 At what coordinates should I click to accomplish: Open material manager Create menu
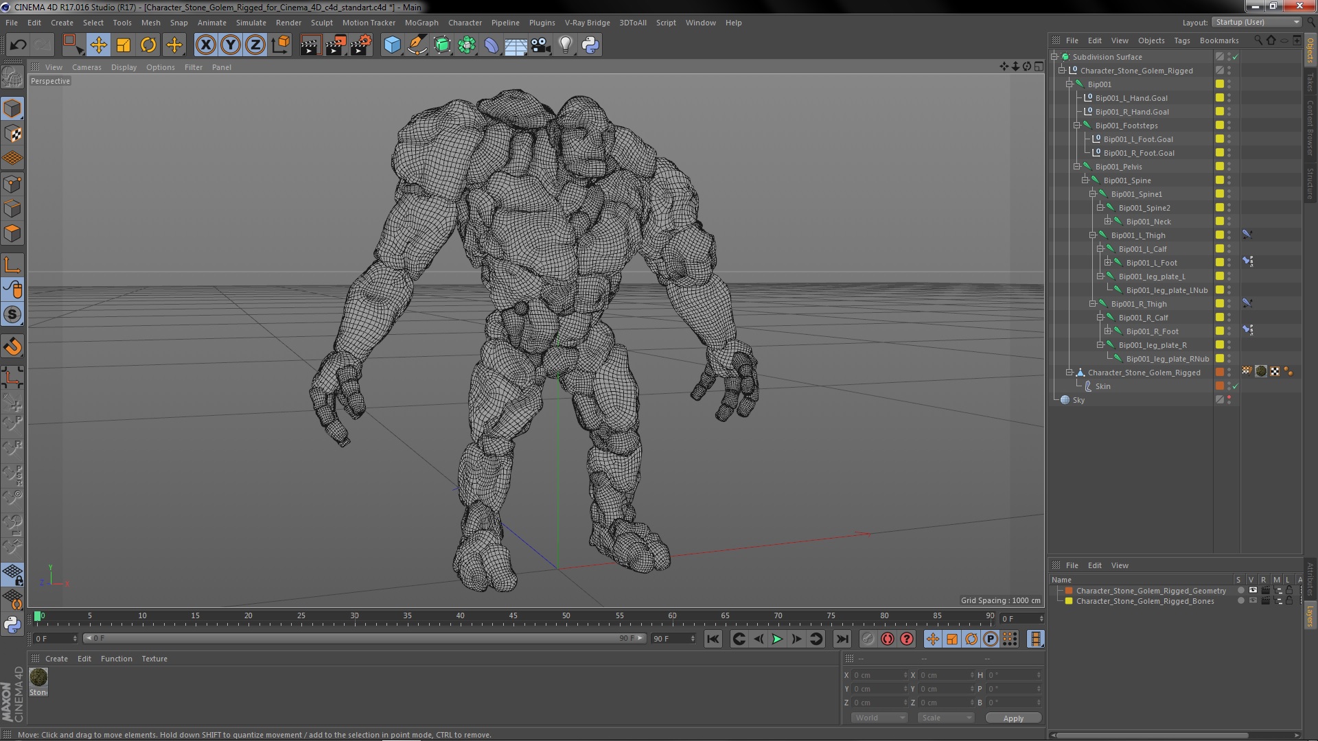click(x=56, y=659)
